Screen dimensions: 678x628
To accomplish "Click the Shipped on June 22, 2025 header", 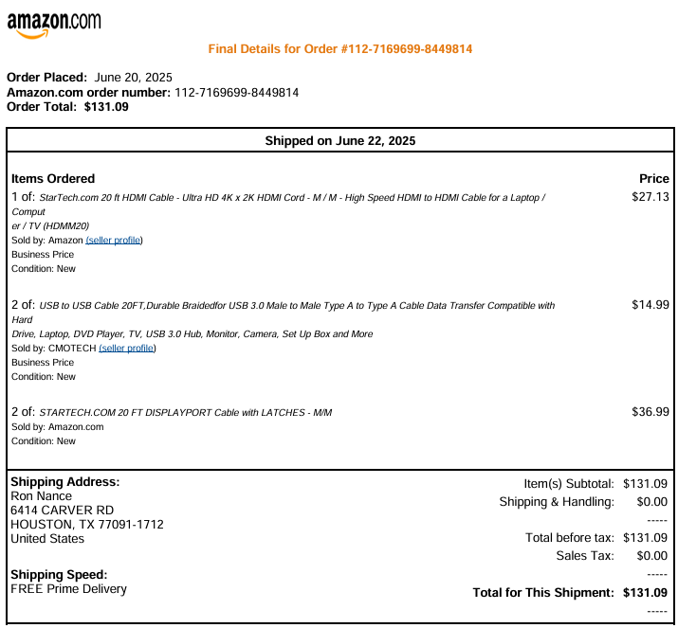I will pos(339,141).
